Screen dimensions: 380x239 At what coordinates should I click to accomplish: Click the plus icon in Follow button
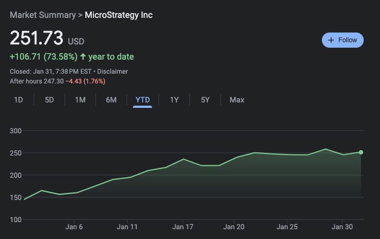click(x=331, y=40)
